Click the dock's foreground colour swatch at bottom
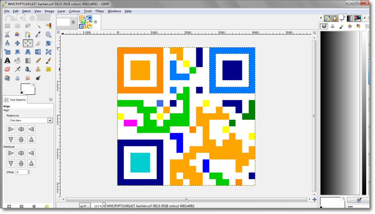The height and width of the screenshot is (214, 375). click(x=330, y=202)
